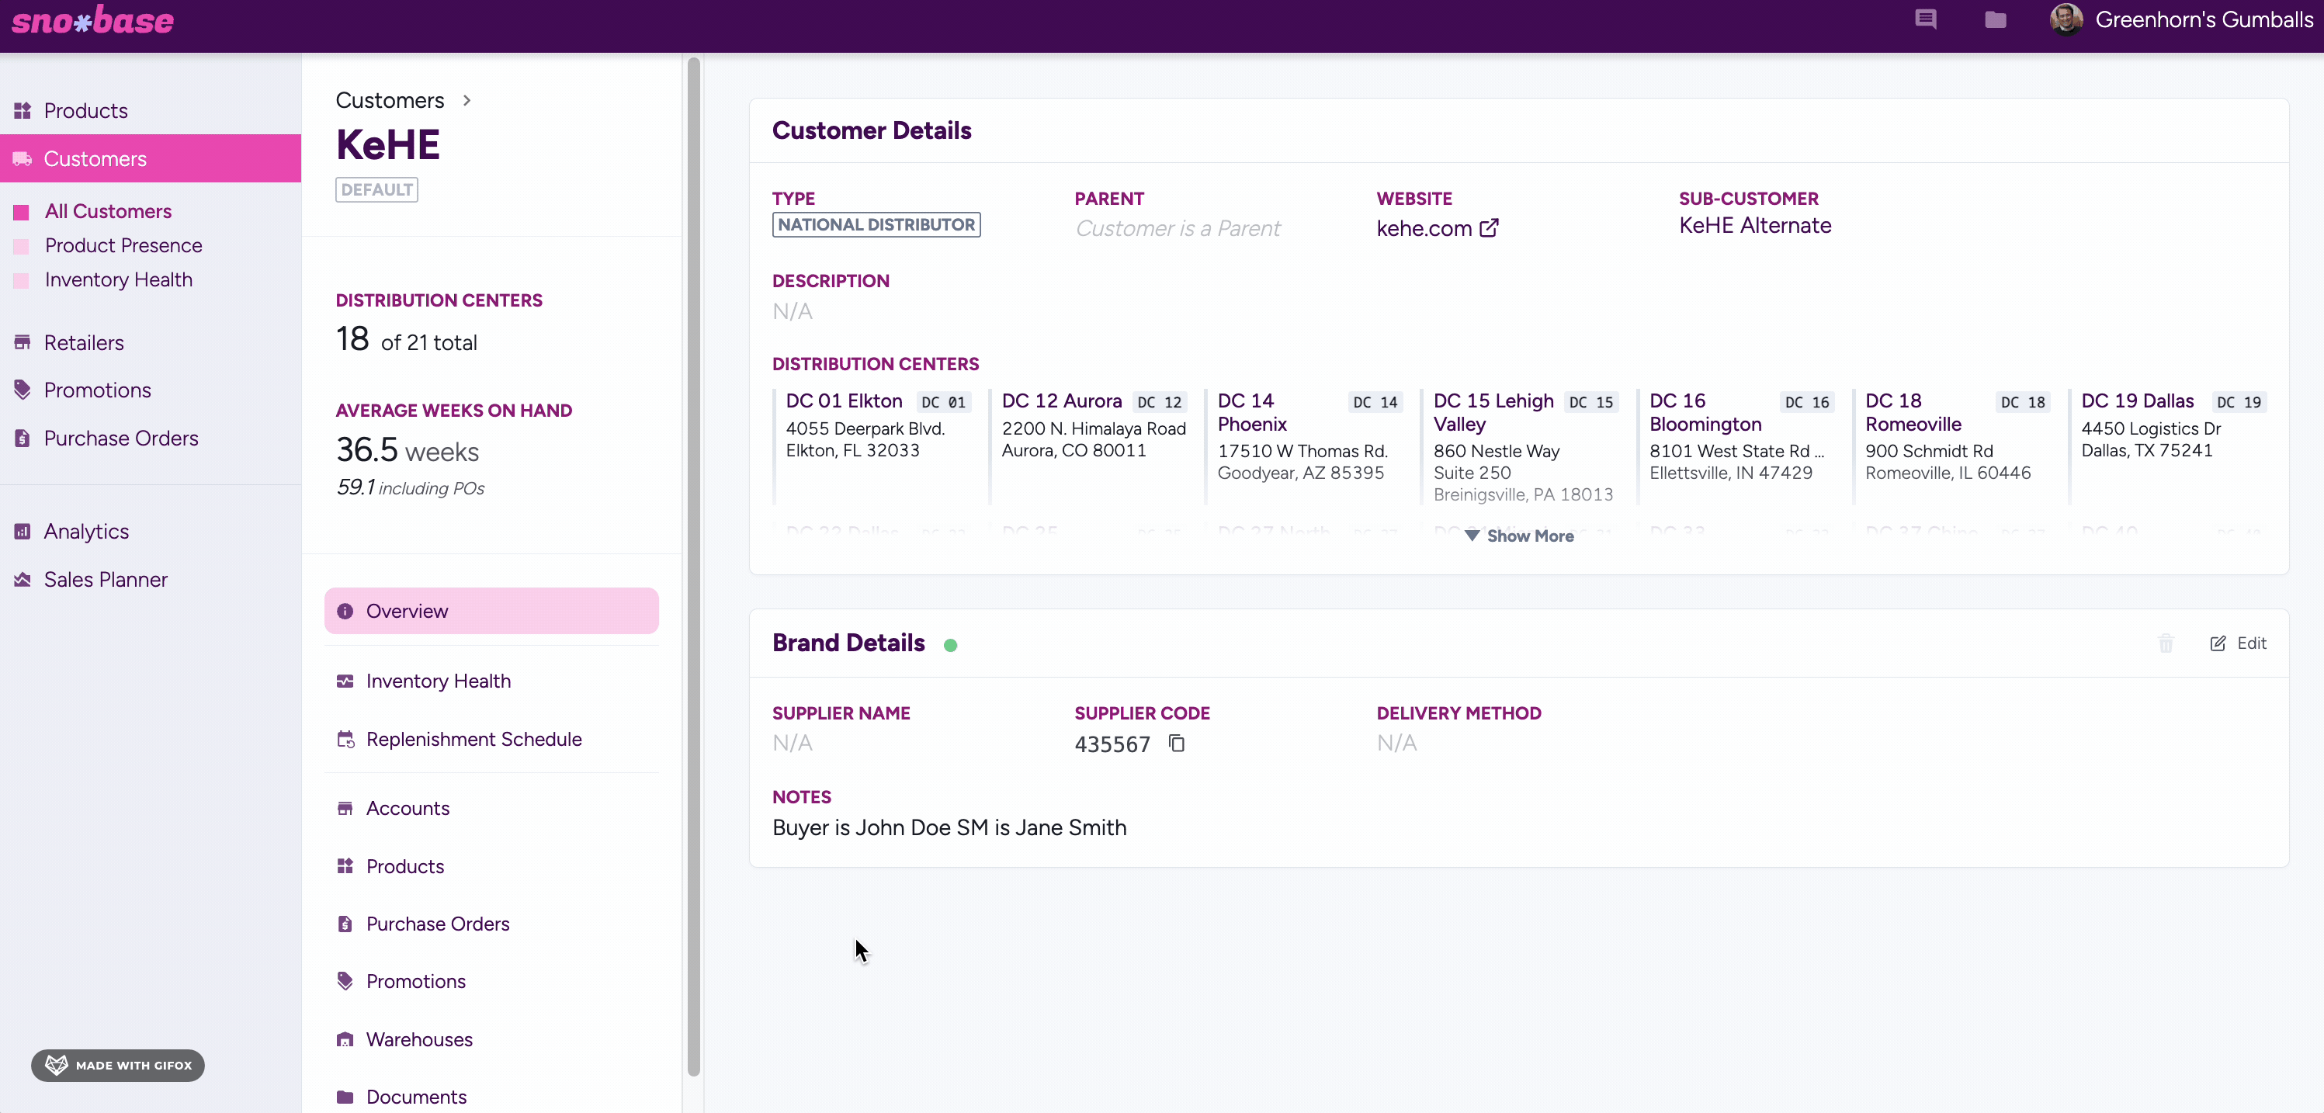Click the chat messages icon in header
2324x1113 pixels.
[1925, 19]
